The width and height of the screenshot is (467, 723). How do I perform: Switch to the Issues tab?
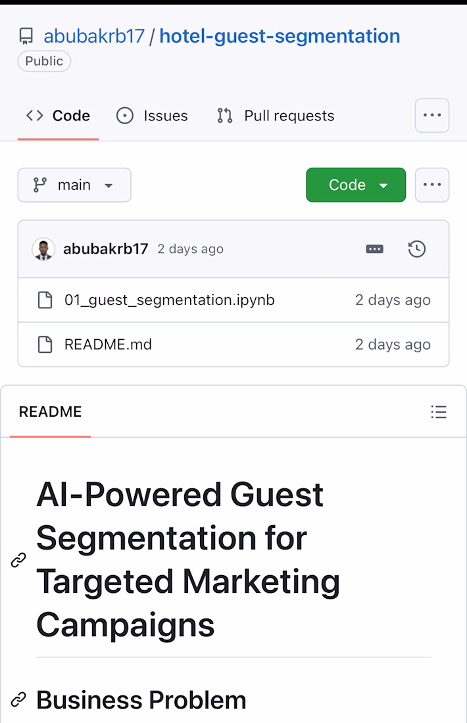(x=152, y=116)
